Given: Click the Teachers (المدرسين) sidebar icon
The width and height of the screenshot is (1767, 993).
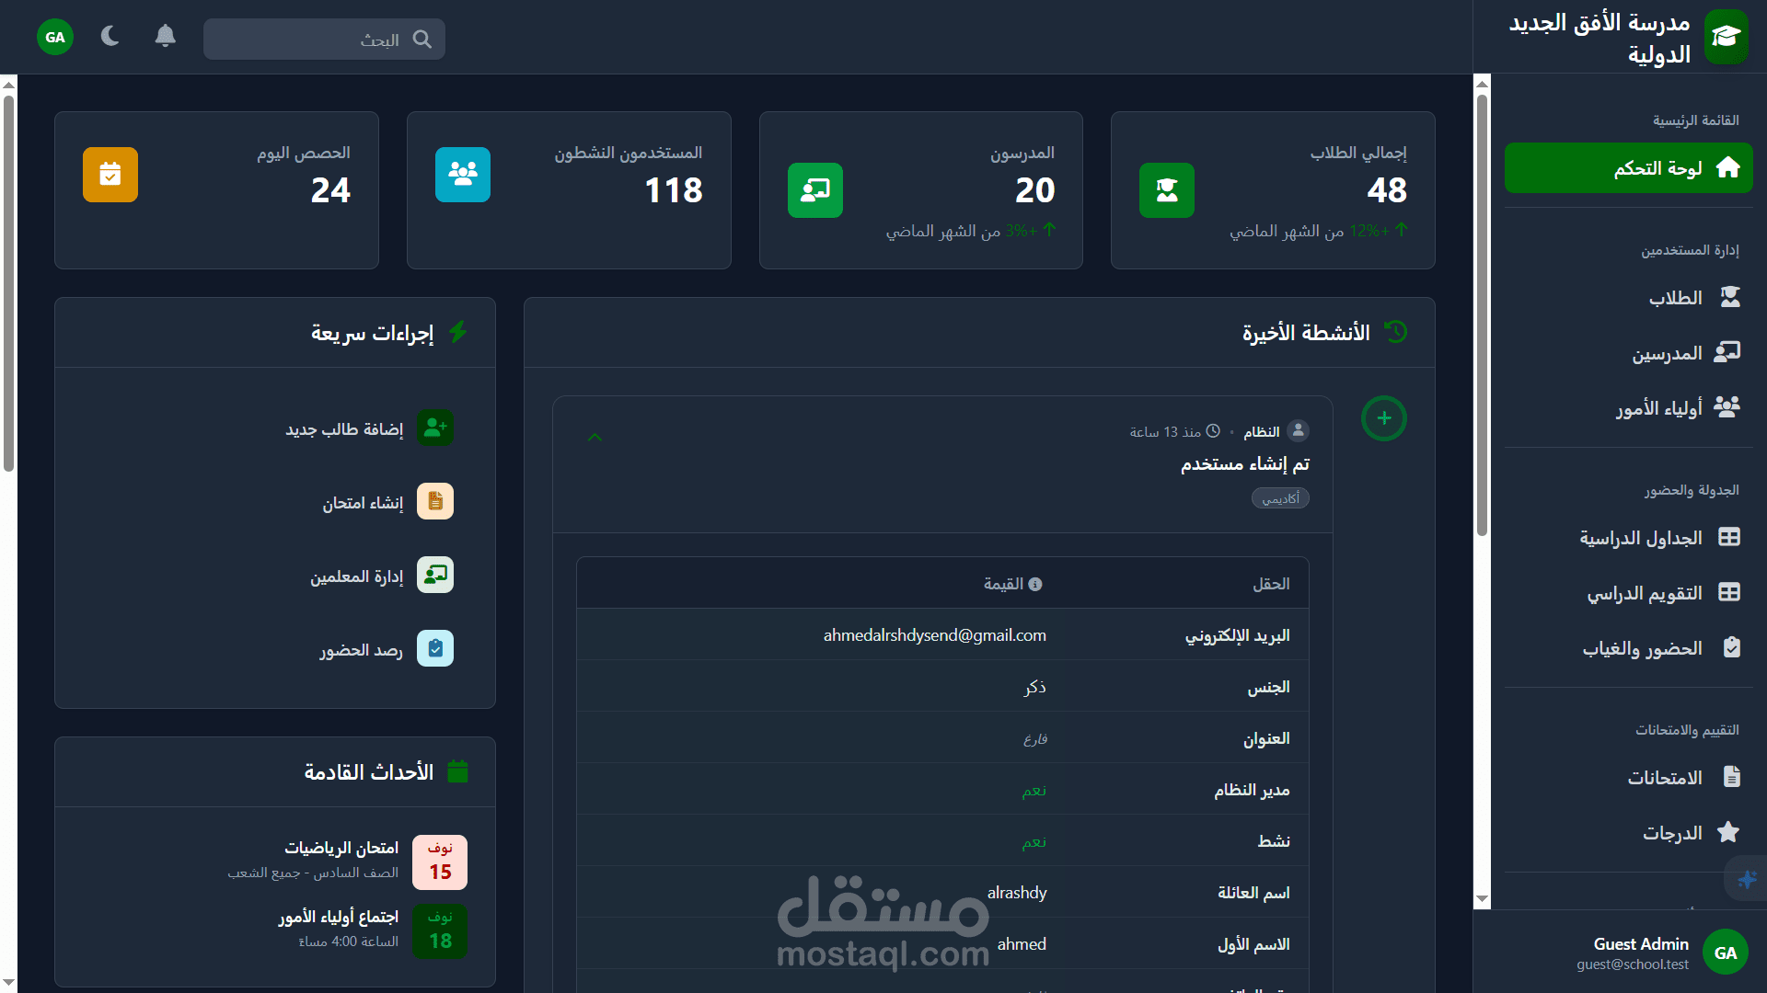Looking at the screenshot, I should pyautogui.click(x=1727, y=353).
